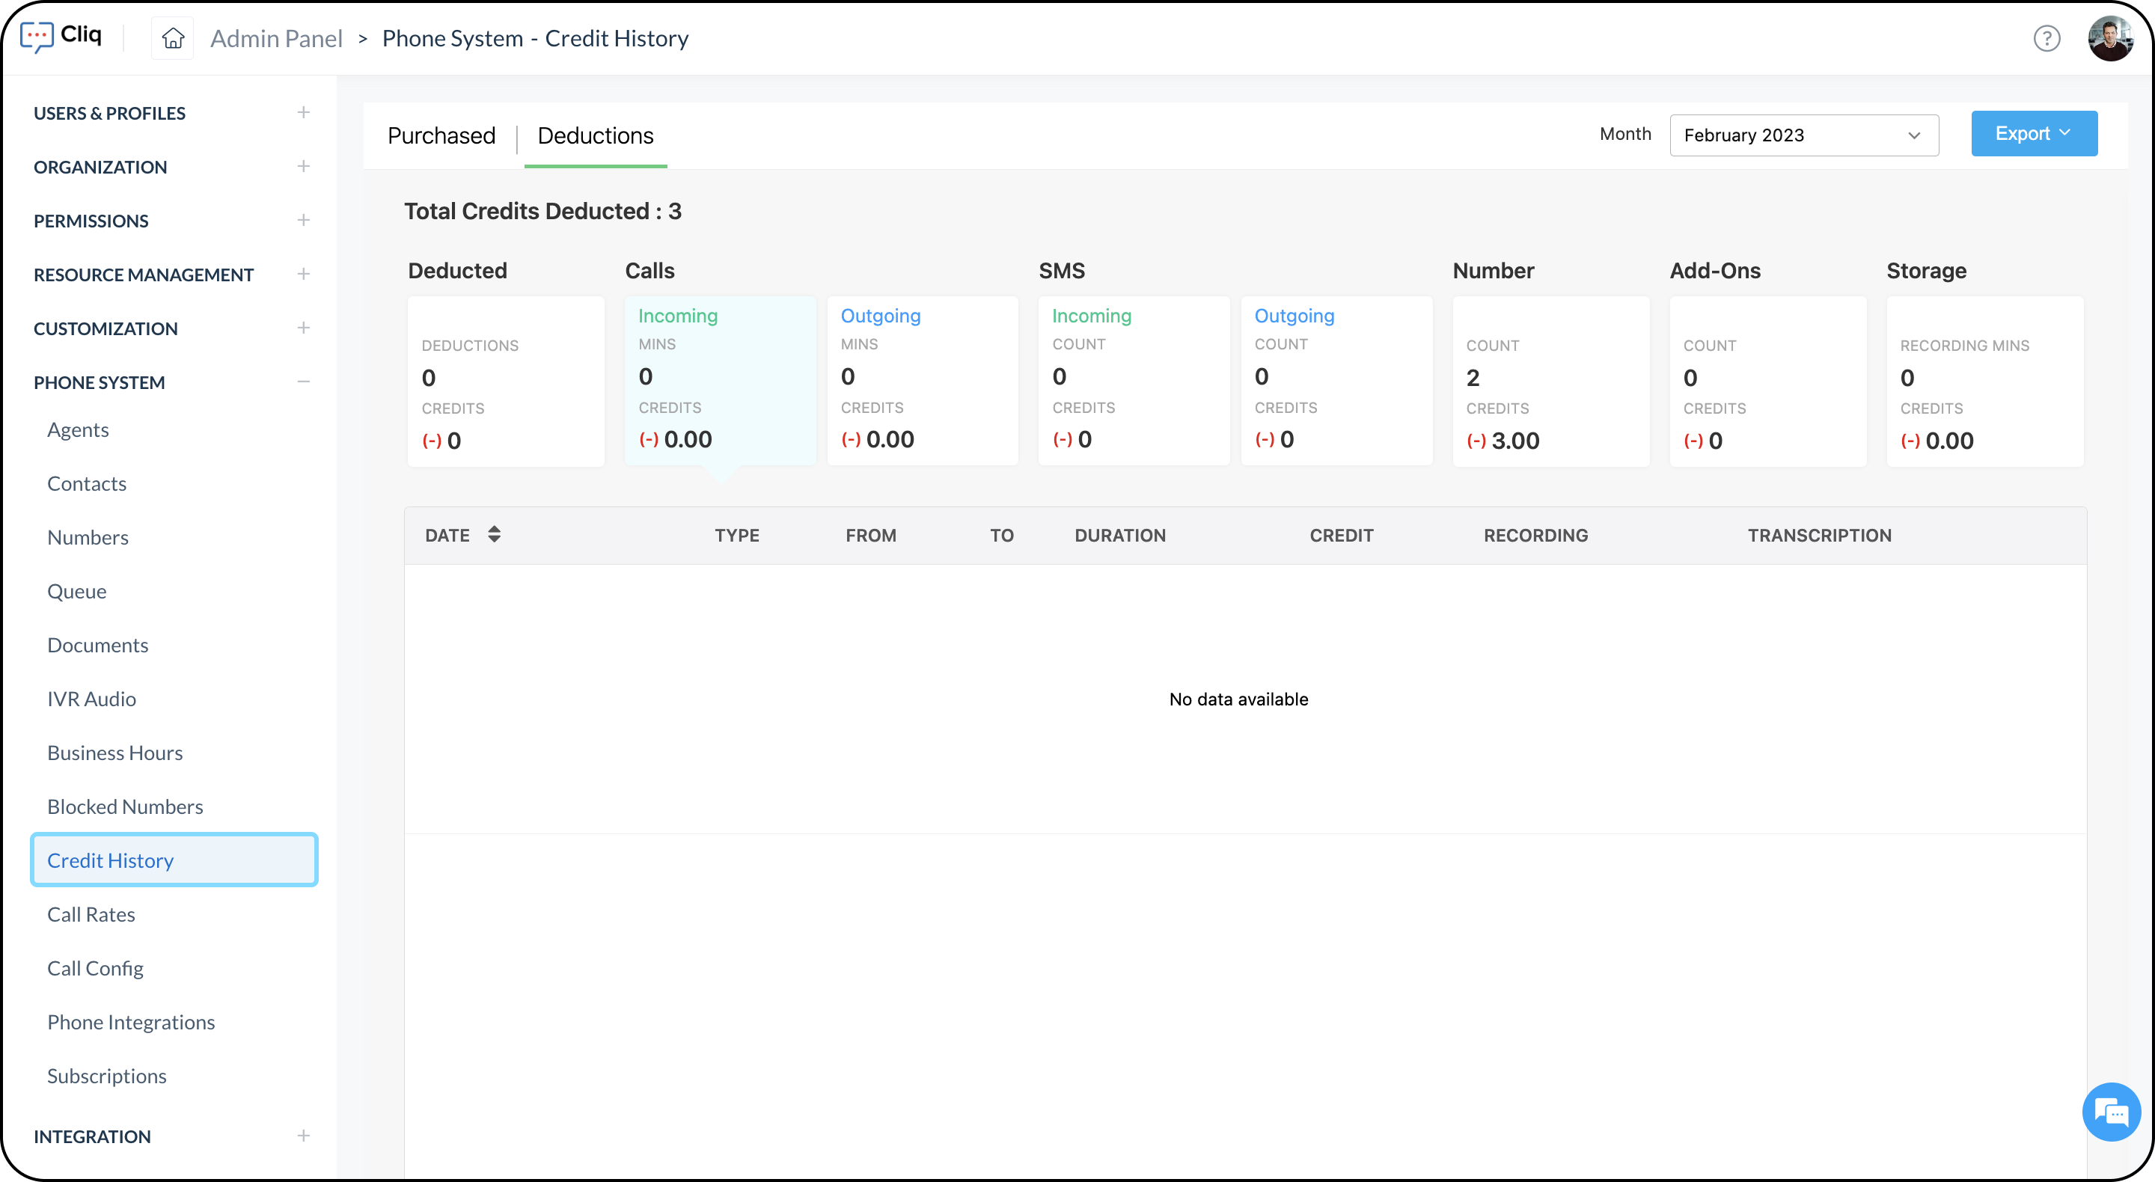Image resolution: width=2155 pixels, height=1182 pixels.
Task: Expand the Integration section
Action: (x=303, y=1136)
